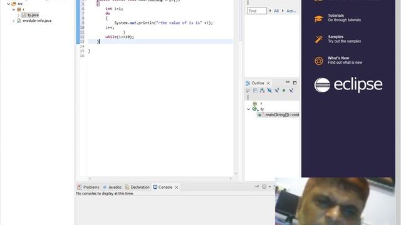Click Focus on Active Task in Outline

click(248, 91)
